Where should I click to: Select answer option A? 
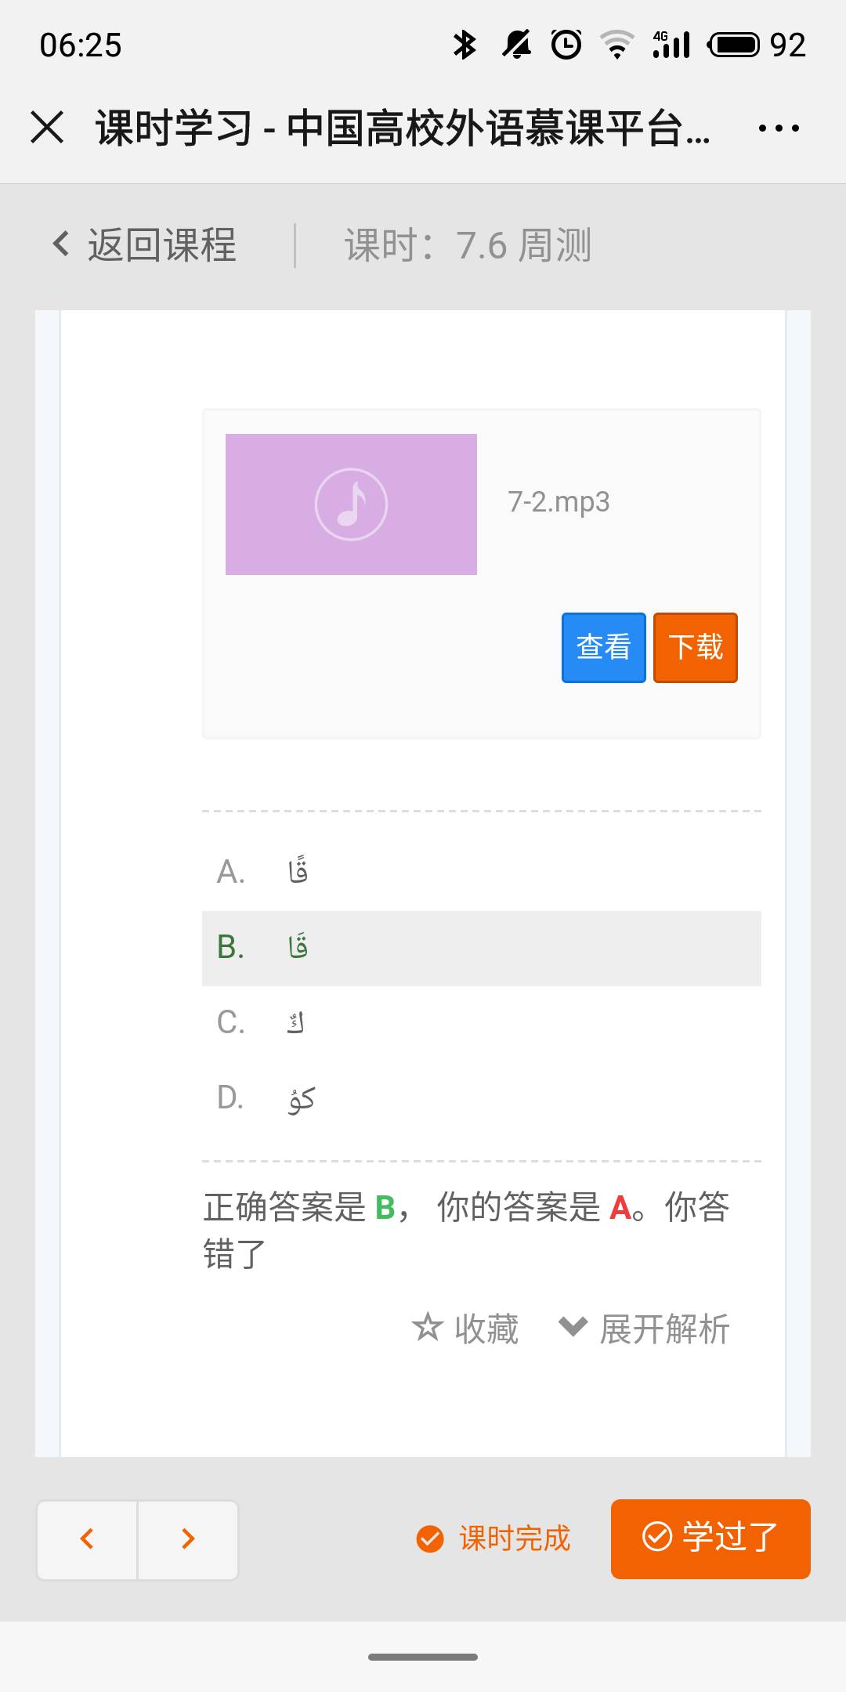tap(298, 872)
